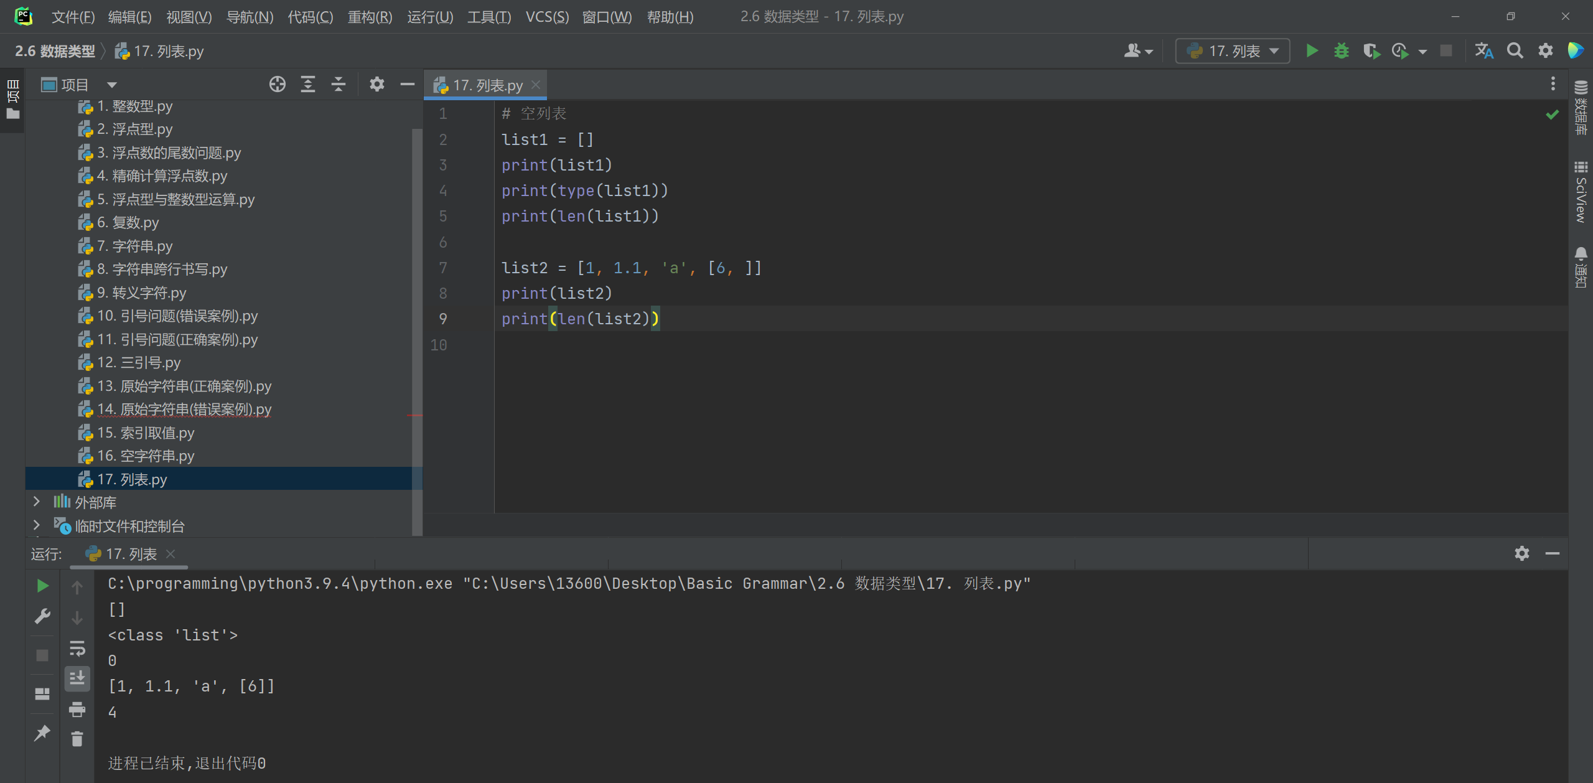Viewport: 1593px width, 783px height.
Task: Click line number 10 in gutter
Action: [439, 345]
